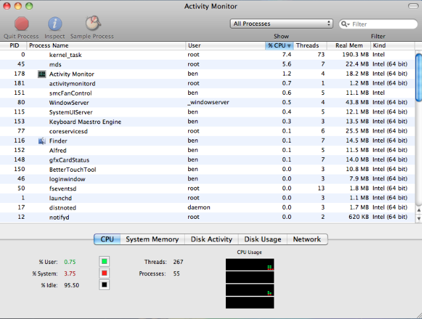This screenshot has height=319, width=422.
Task: Click the 620 KB memory value
Action: (x=358, y=217)
